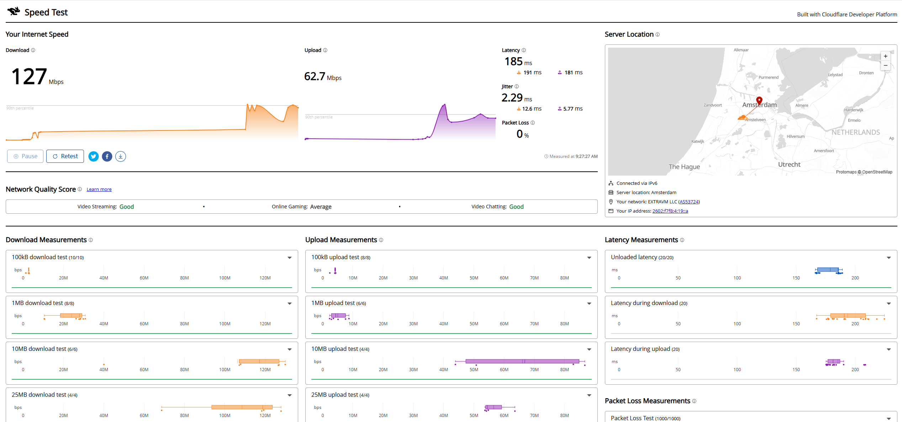Expand the 10MB upload test panel
This screenshot has height=422, width=902.
click(589, 349)
